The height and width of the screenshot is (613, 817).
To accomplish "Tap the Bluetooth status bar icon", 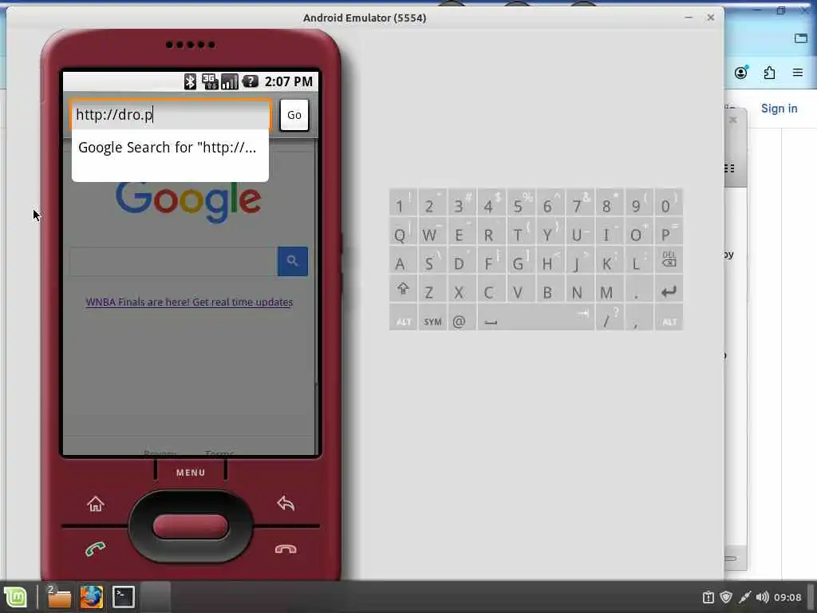I will tap(190, 81).
